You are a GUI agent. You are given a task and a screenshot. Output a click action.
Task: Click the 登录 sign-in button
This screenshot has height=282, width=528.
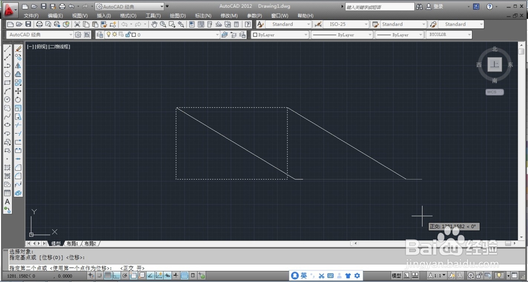click(435, 6)
